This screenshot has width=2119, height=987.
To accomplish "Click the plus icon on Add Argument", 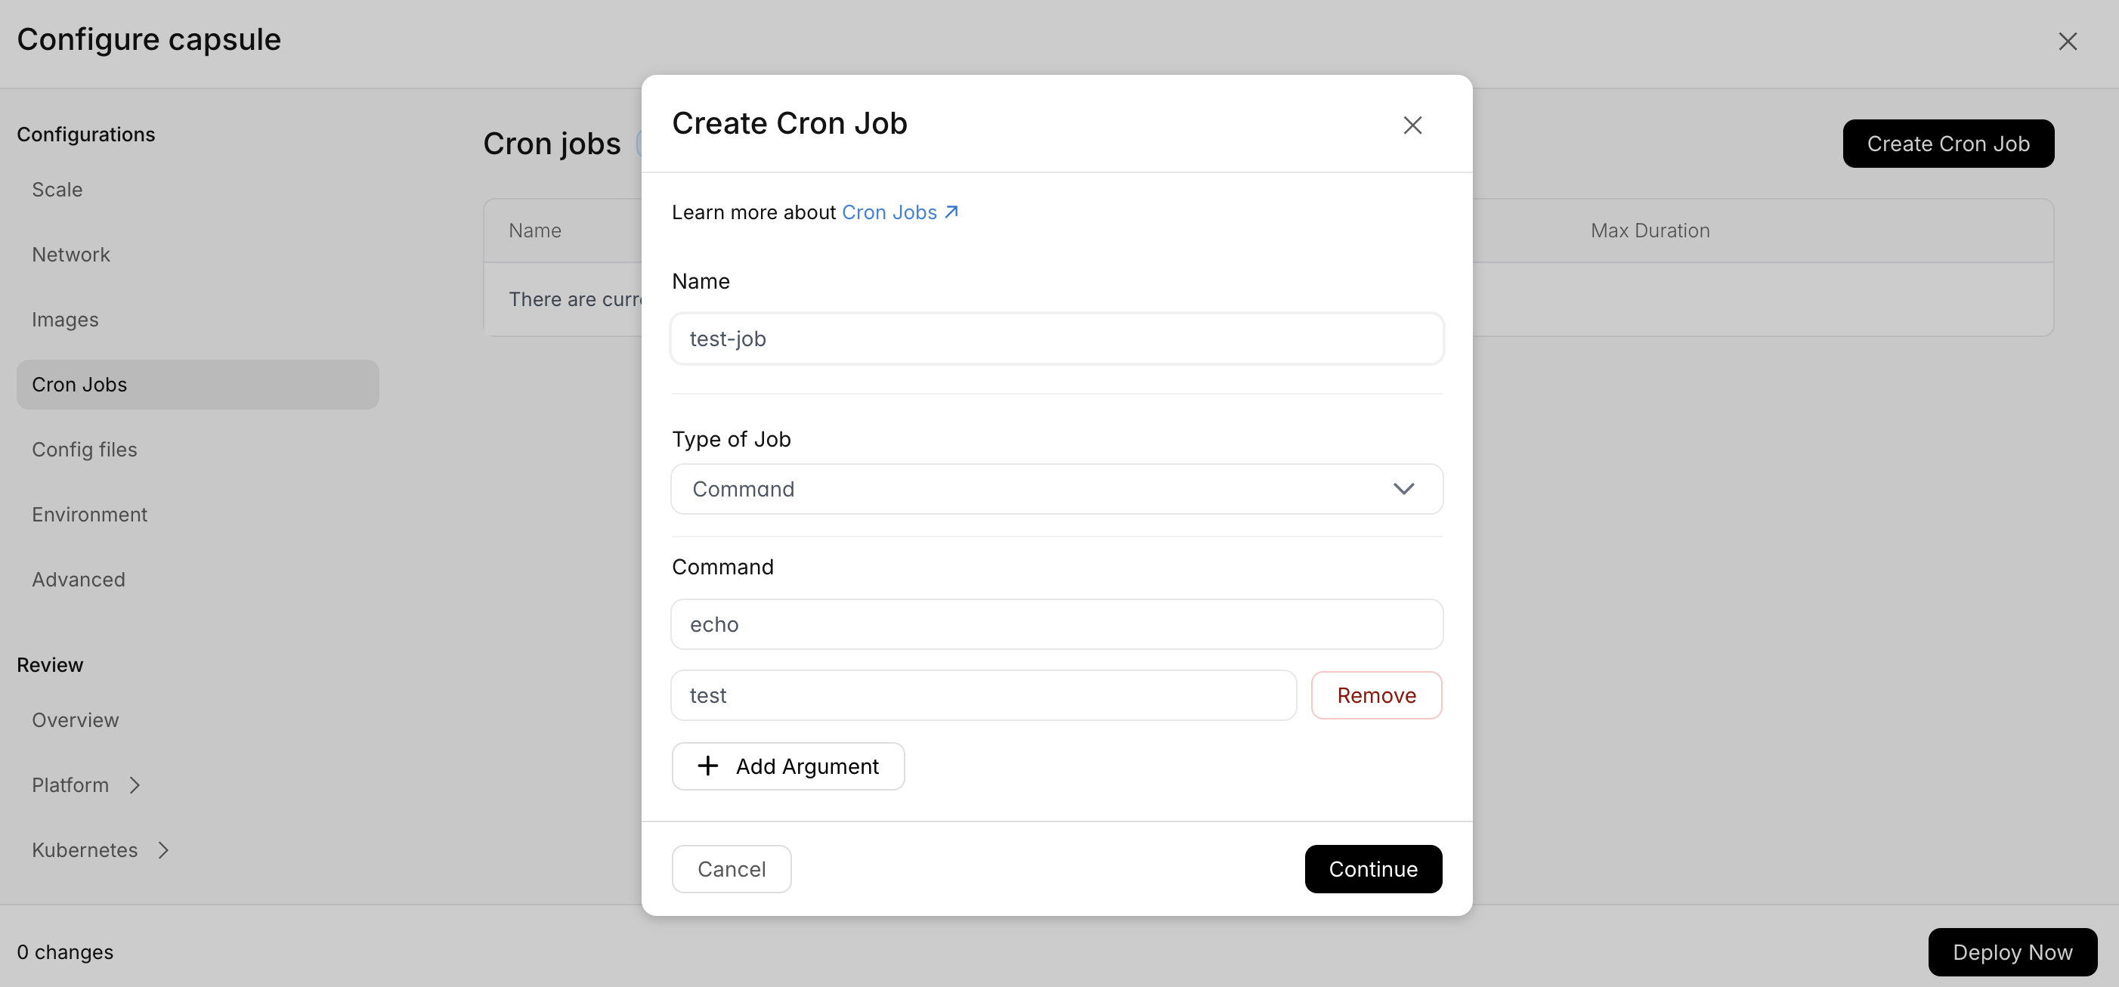I will (x=707, y=766).
